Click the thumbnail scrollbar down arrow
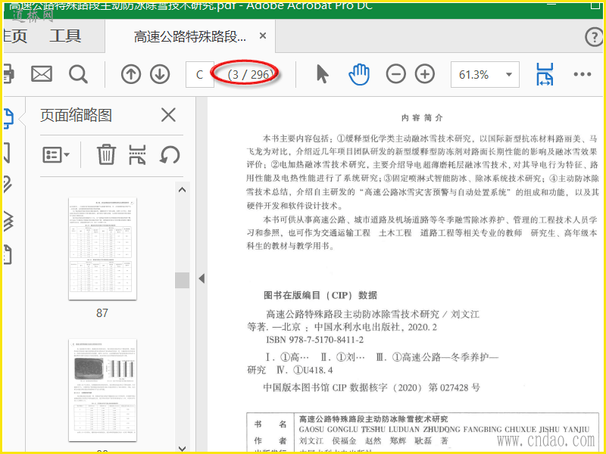This screenshot has height=454, width=606. (x=182, y=448)
